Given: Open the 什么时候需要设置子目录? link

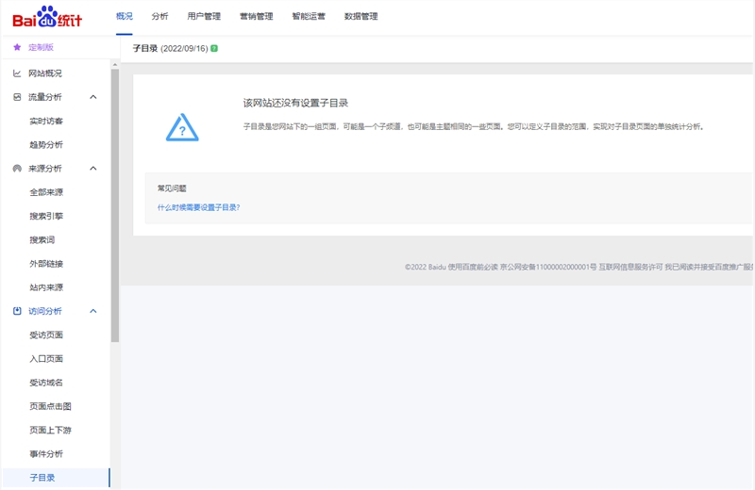Looking at the screenshot, I should pos(198,207).
